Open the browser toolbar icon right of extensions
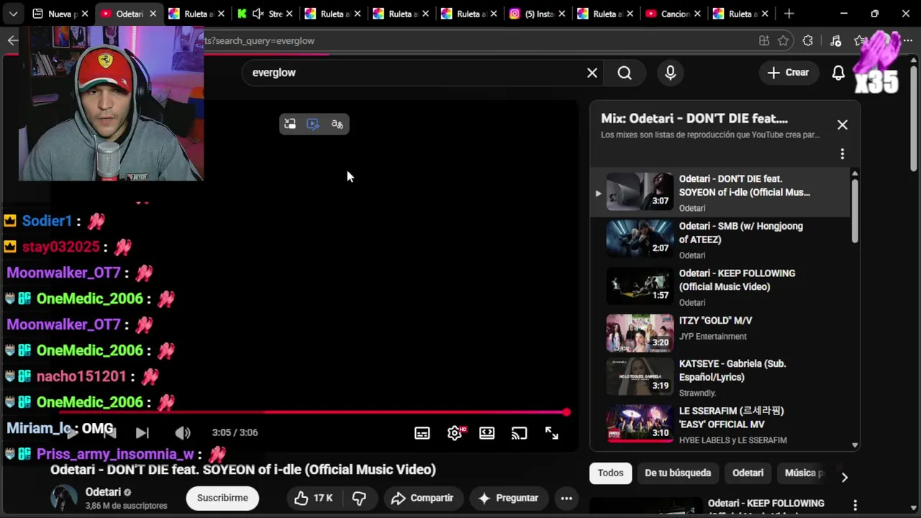The height and width of the screenshot is (518, 921). tap(835, 41)
